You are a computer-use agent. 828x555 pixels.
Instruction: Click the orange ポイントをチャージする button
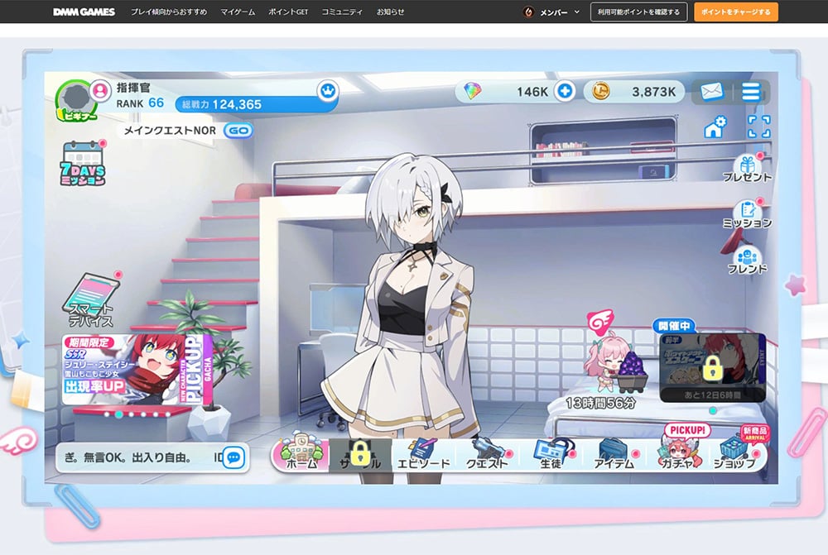click(x=735, y=12)
